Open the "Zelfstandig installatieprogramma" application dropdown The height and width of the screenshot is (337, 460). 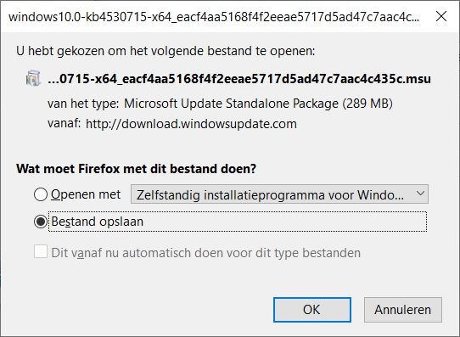pyautogui.click(x=279, y=194)
